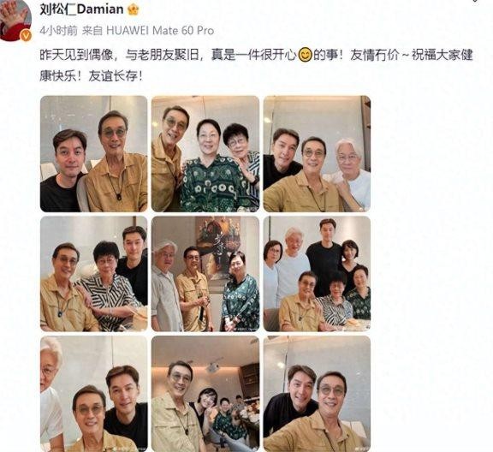The height and width of the screenshot is (452, 493).
Task: Open first photo of two men
Action: tap(93, 154)
